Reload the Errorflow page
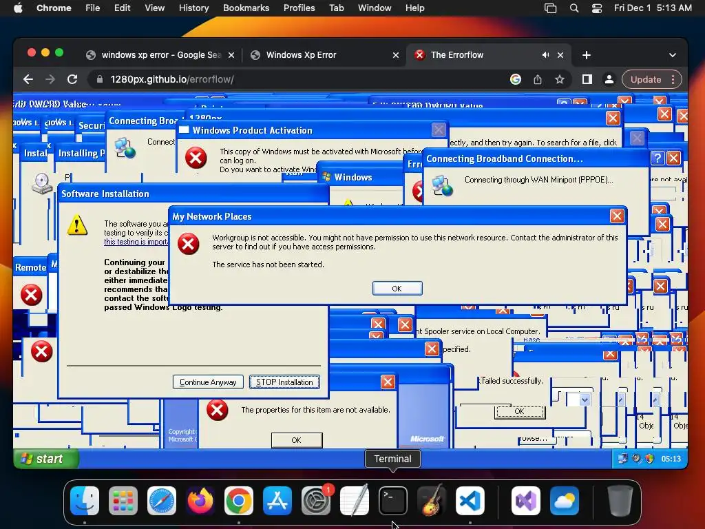 tap(72, 80)
